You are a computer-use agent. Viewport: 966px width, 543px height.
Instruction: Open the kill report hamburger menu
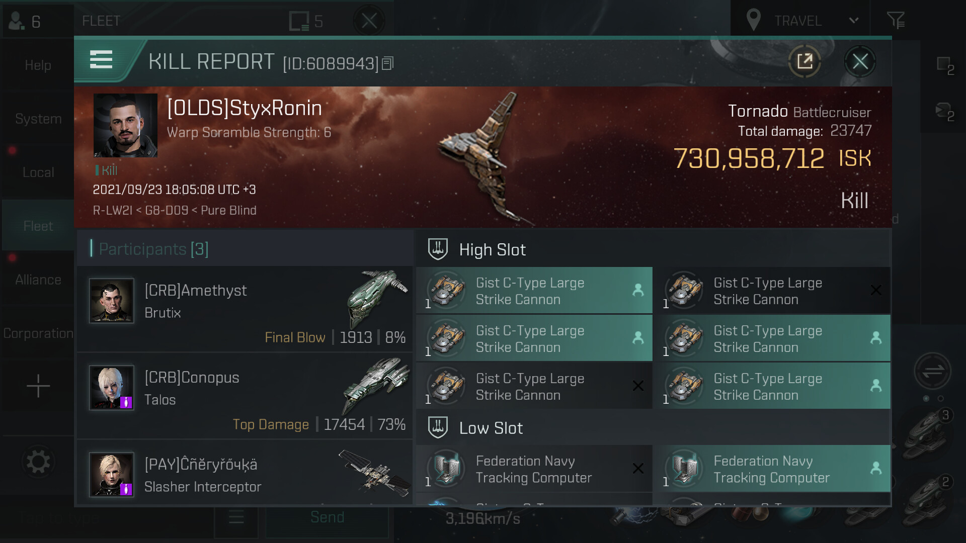pos(101,60)
